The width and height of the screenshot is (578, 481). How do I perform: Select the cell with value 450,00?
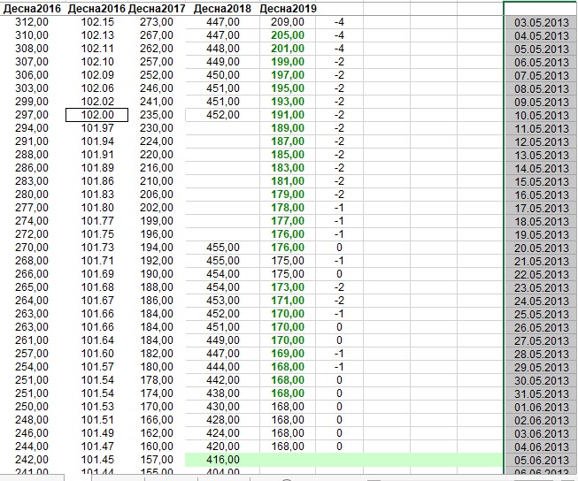point(222,75)
